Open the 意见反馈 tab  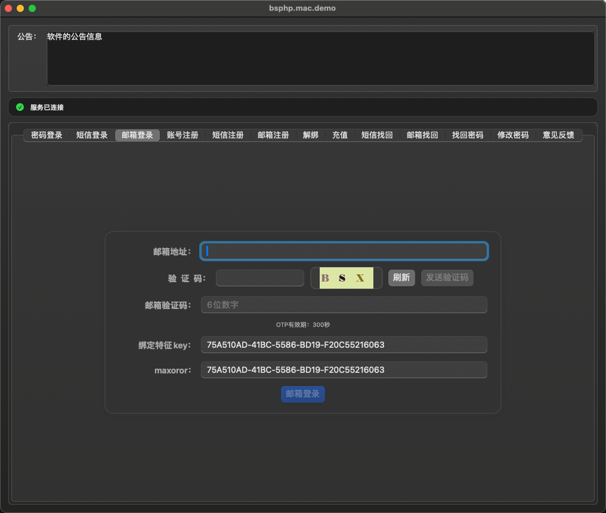[558, 135]
